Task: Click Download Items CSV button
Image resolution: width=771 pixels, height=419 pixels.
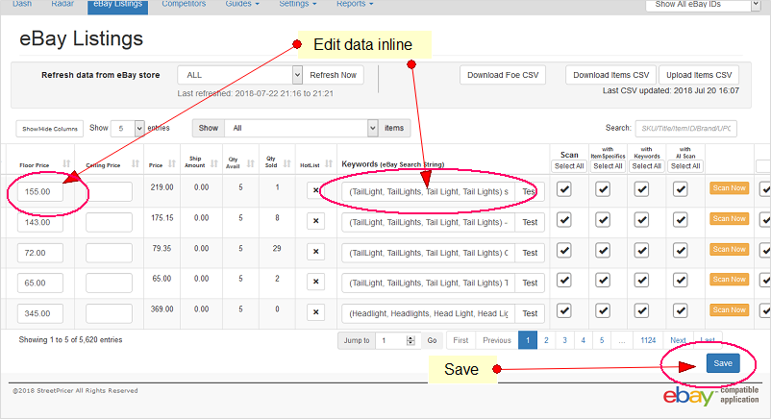Action: click(x=612, y=75)
